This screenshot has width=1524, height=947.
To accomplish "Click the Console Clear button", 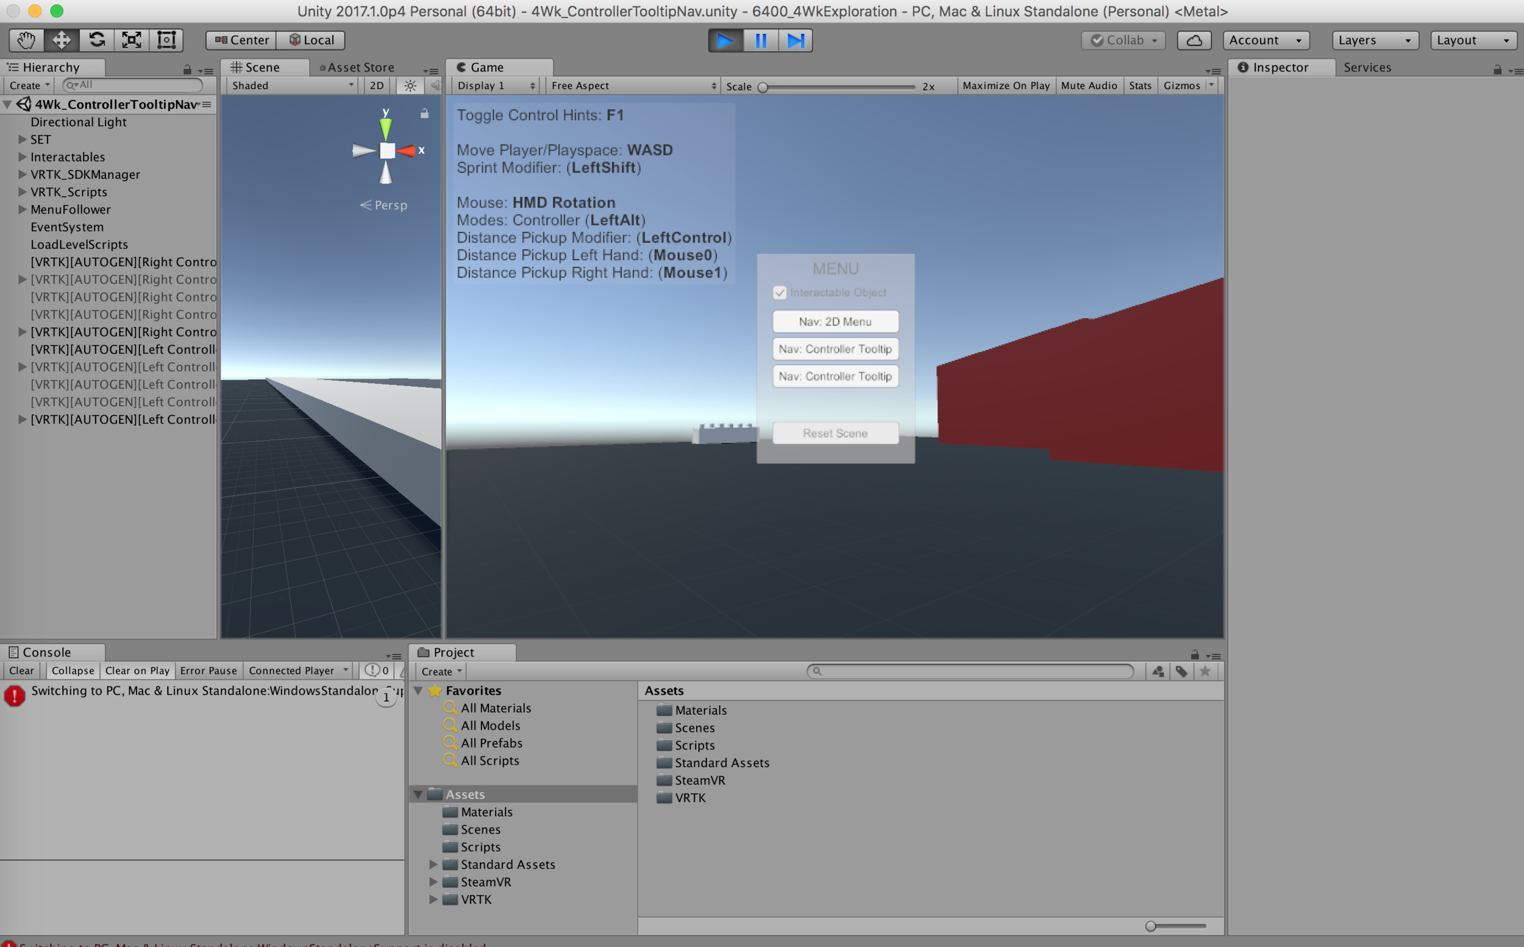I will (22, 670).
